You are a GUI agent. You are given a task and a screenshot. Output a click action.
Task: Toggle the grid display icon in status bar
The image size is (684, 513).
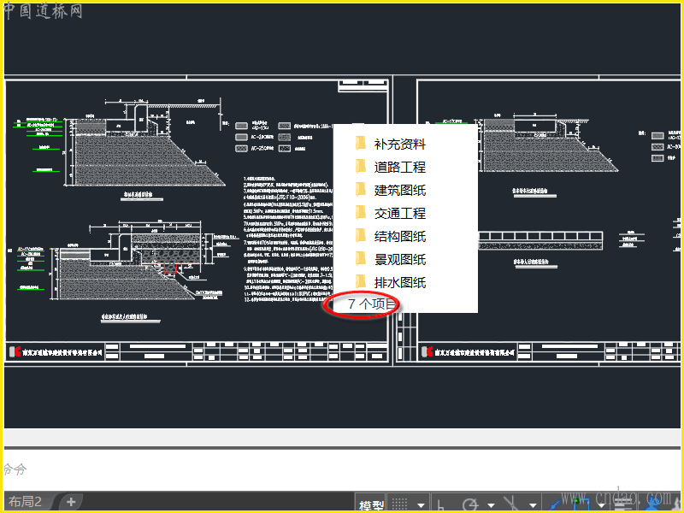pos(399,504)
